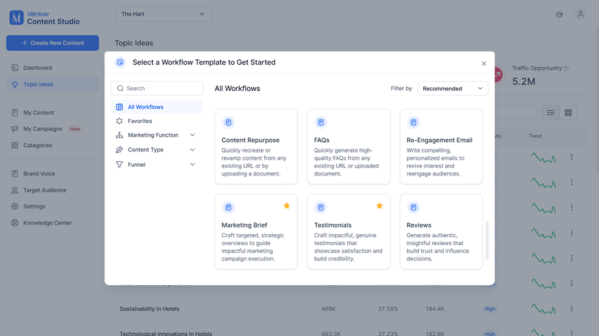Click the Marketing Function hierarchy icon
This screenshot has height=336, width=599.
119,135
